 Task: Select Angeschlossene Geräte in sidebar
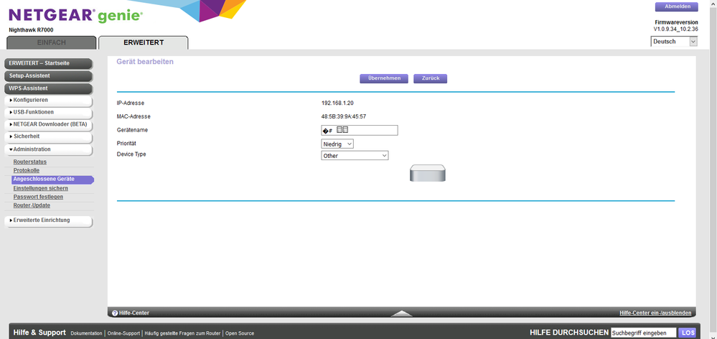(52, 180)
